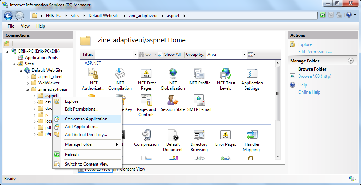Click the create connection icon in Connections
Viewport: 361px width, 185px height.
(x=7, y=43)
